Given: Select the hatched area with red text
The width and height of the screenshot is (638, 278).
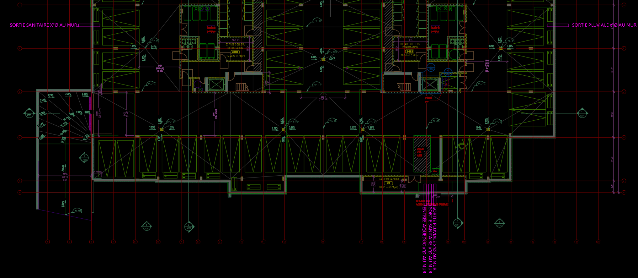Looking at the screenshot, I should tap(421, 153).
